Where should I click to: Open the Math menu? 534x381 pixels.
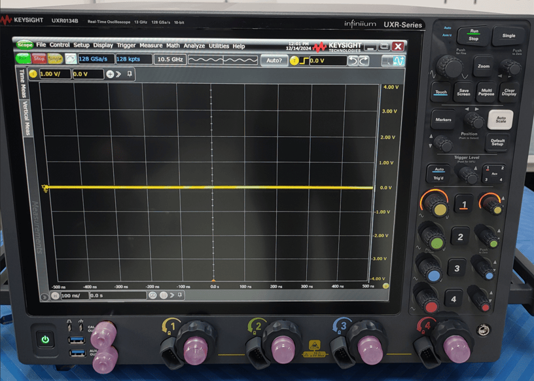tap(173, 46)
